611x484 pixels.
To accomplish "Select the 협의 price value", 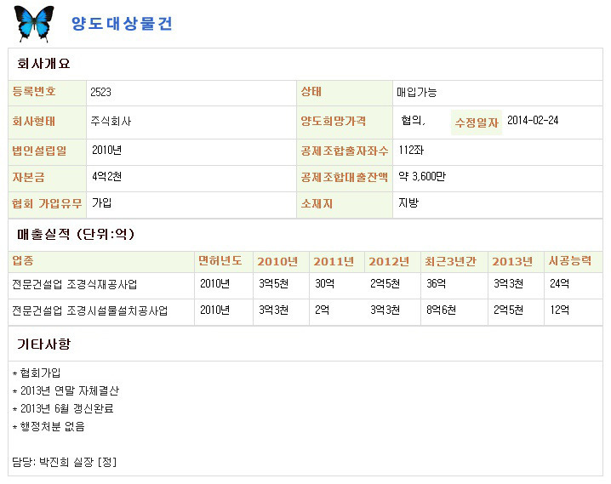I will click(x=413, y=120).
